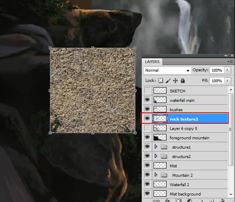The image size is (235, 202).
Task: Hide the Mountain 2 group
Action: coord(147,175)
